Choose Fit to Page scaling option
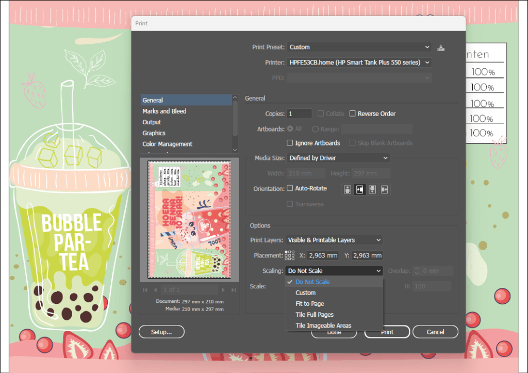The height and width of the screenshot is (373, 528). pyautogui.click(x=309, y=304)
